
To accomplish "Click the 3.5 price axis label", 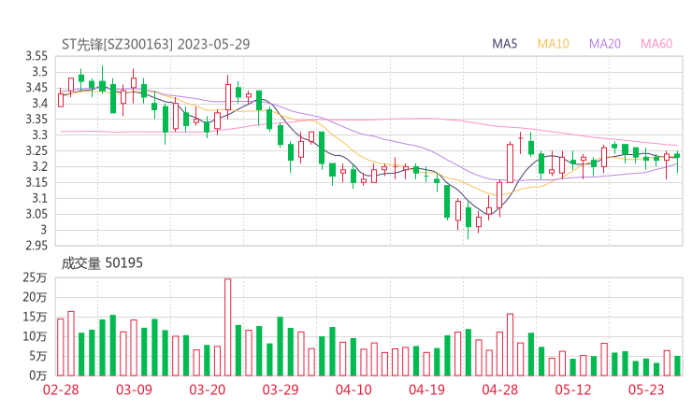I will click(x=39, y=72).
